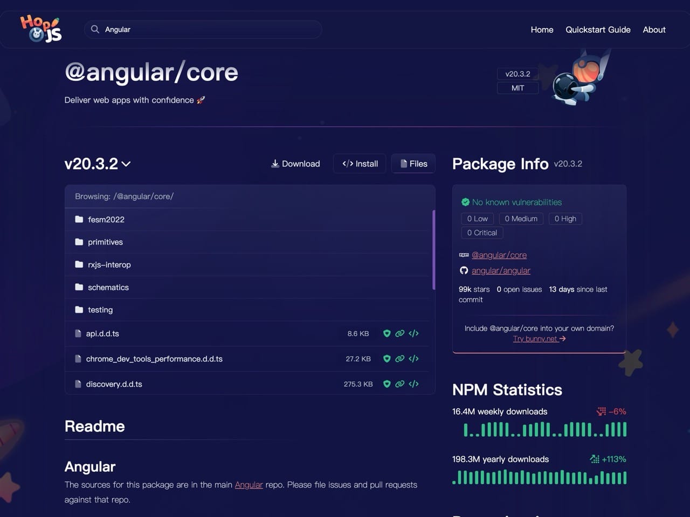Open Quickstart Guide in navigation
690x517 pixels.
click(598, 30)
